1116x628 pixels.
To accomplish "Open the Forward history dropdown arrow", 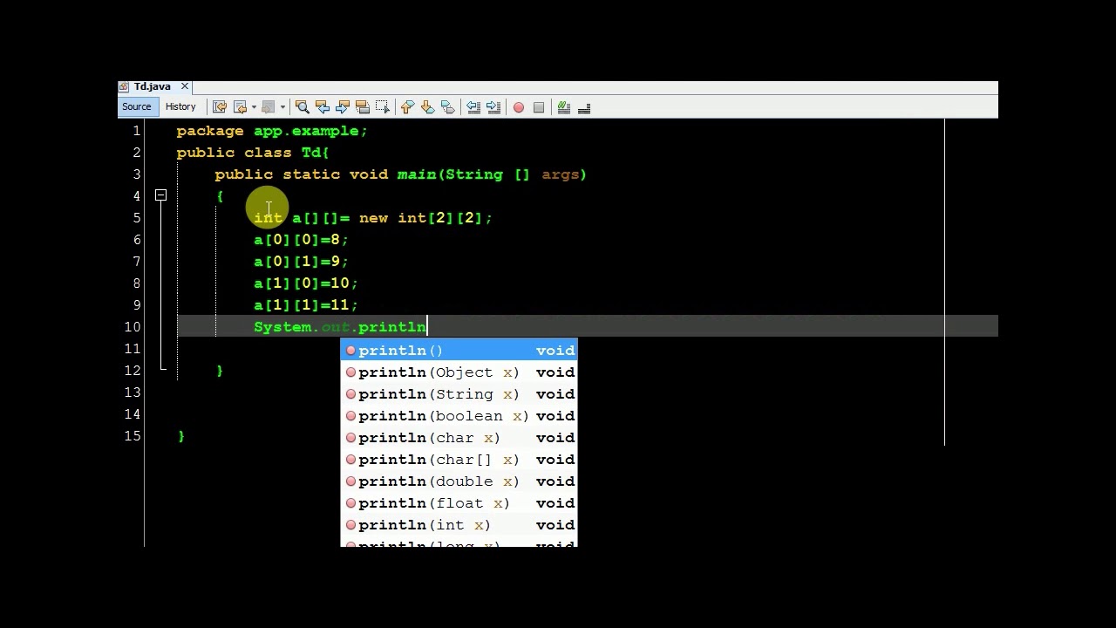I will (x=282, y=107).
